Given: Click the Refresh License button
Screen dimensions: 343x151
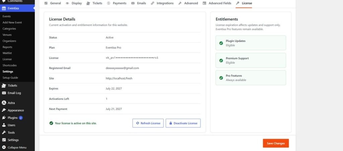Looking at the screenshot, I should point(148,123).
